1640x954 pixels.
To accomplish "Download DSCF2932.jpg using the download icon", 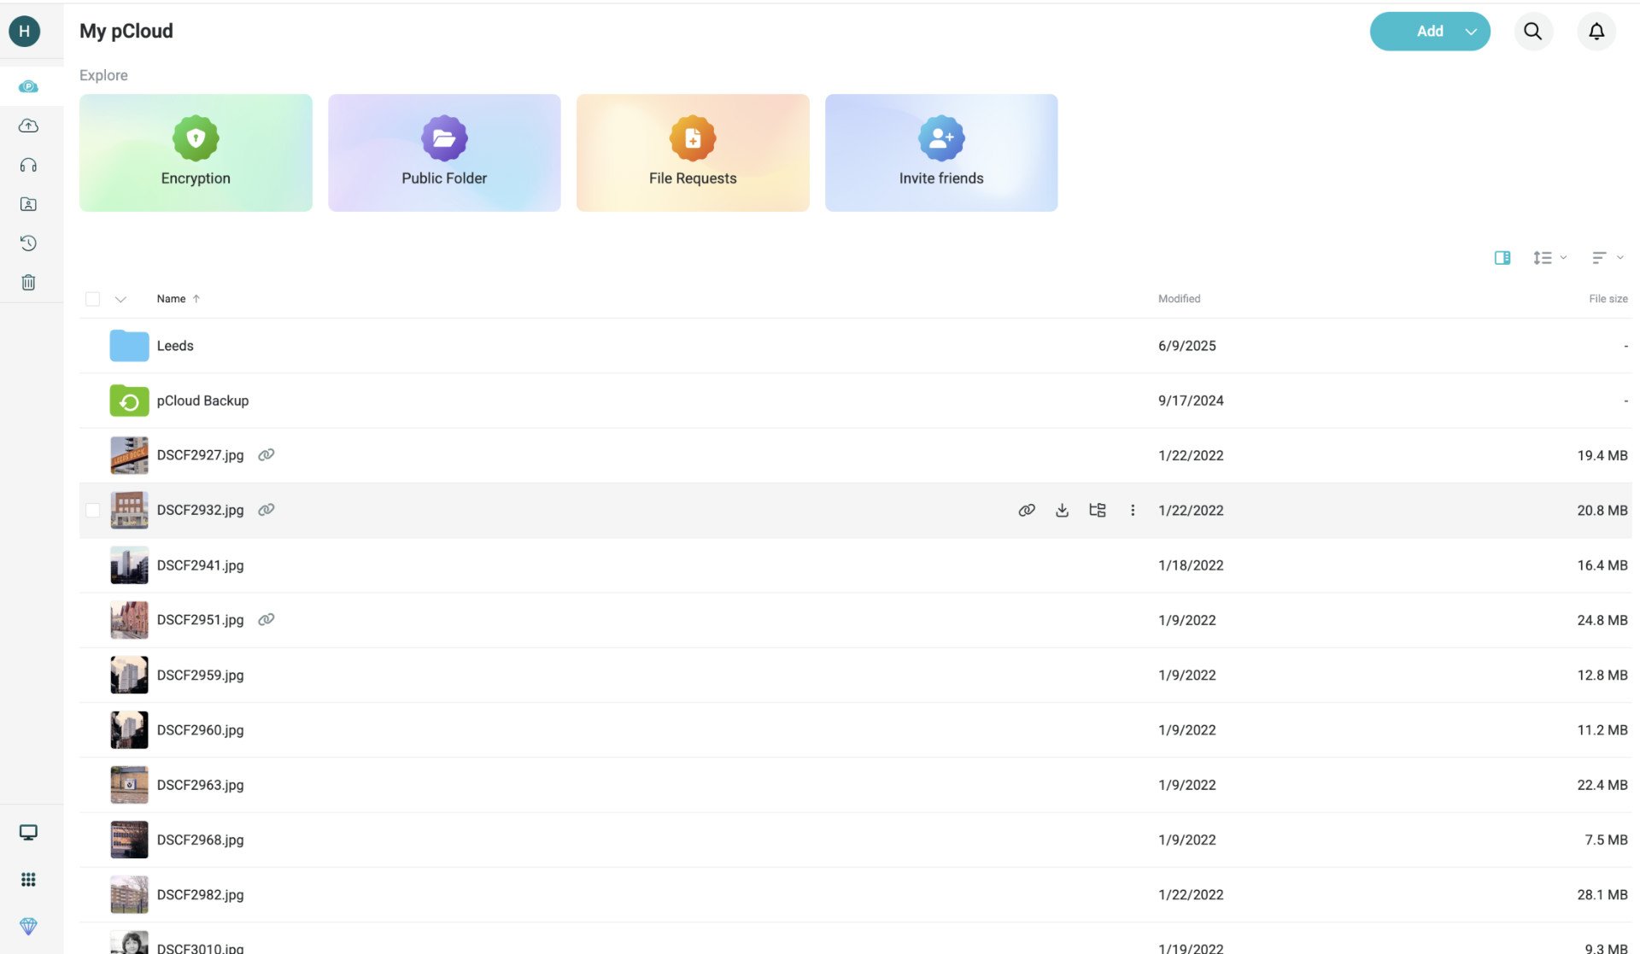I will coord(1062,510).
